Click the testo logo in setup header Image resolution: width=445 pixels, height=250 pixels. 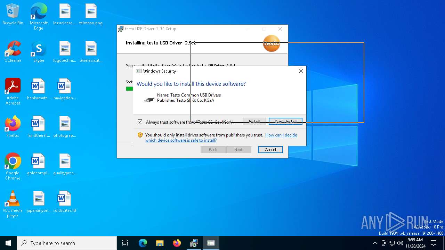click(272, 43)
